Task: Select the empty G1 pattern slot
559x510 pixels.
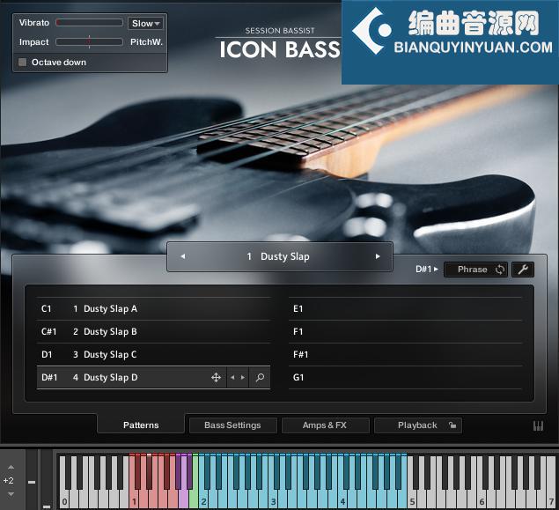Action: click(x=405, y=377)
